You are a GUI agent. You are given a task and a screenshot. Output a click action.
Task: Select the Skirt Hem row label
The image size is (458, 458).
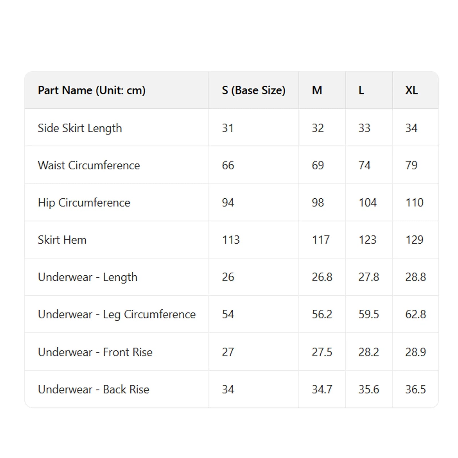click(x=62, y=240)
